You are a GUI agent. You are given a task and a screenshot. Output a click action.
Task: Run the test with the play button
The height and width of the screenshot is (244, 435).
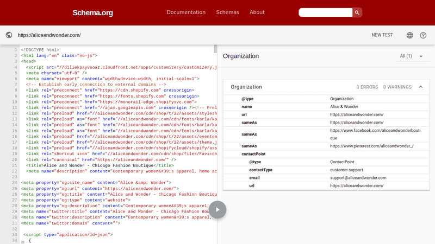coord(217,210)
